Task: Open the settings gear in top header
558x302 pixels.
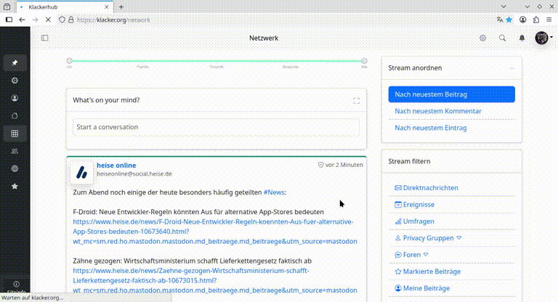Action: click(482, 38)
